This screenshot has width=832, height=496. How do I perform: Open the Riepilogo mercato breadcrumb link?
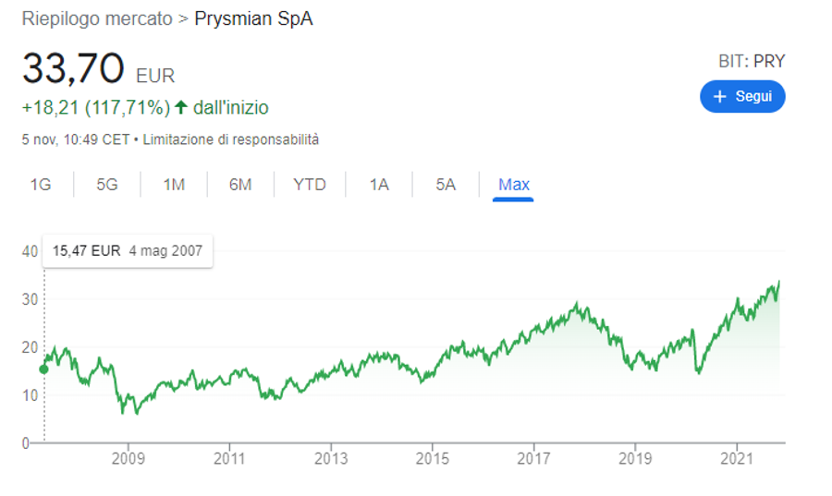pos(97,18)
